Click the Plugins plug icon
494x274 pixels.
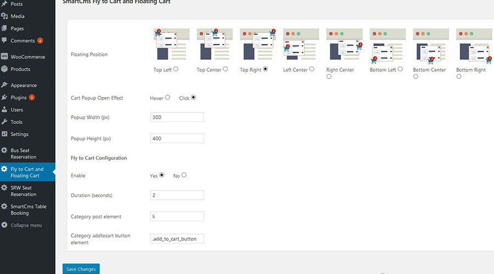coord(4,97)
